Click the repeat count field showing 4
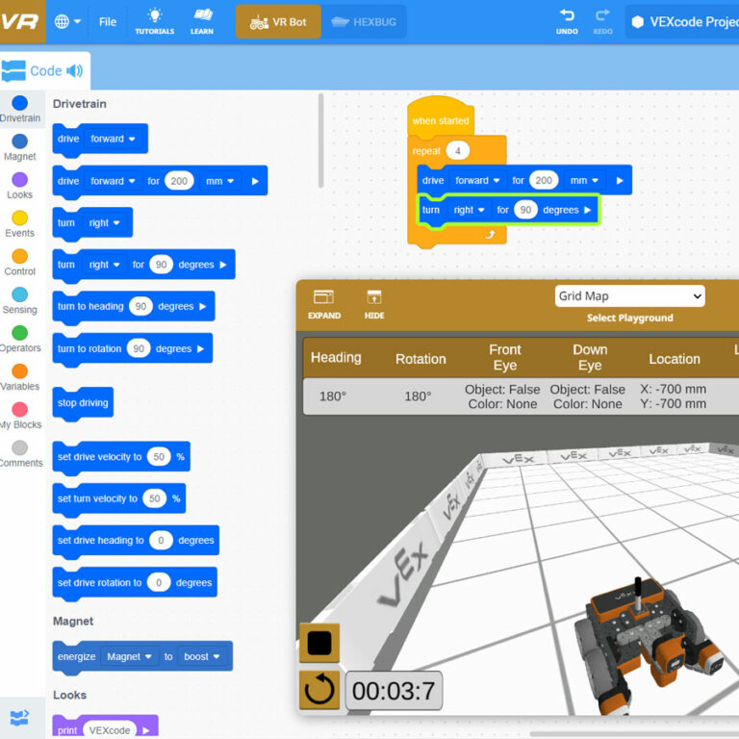Screen dimensions: 739x739 click(x=458, y=151)
